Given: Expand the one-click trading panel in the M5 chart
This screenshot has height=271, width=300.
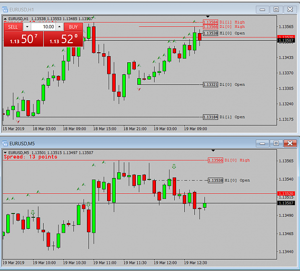Looking at the screenshot, I should [x=5, y=153].
